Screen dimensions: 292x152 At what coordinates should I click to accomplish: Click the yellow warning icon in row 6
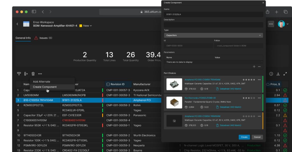[285, 115]
